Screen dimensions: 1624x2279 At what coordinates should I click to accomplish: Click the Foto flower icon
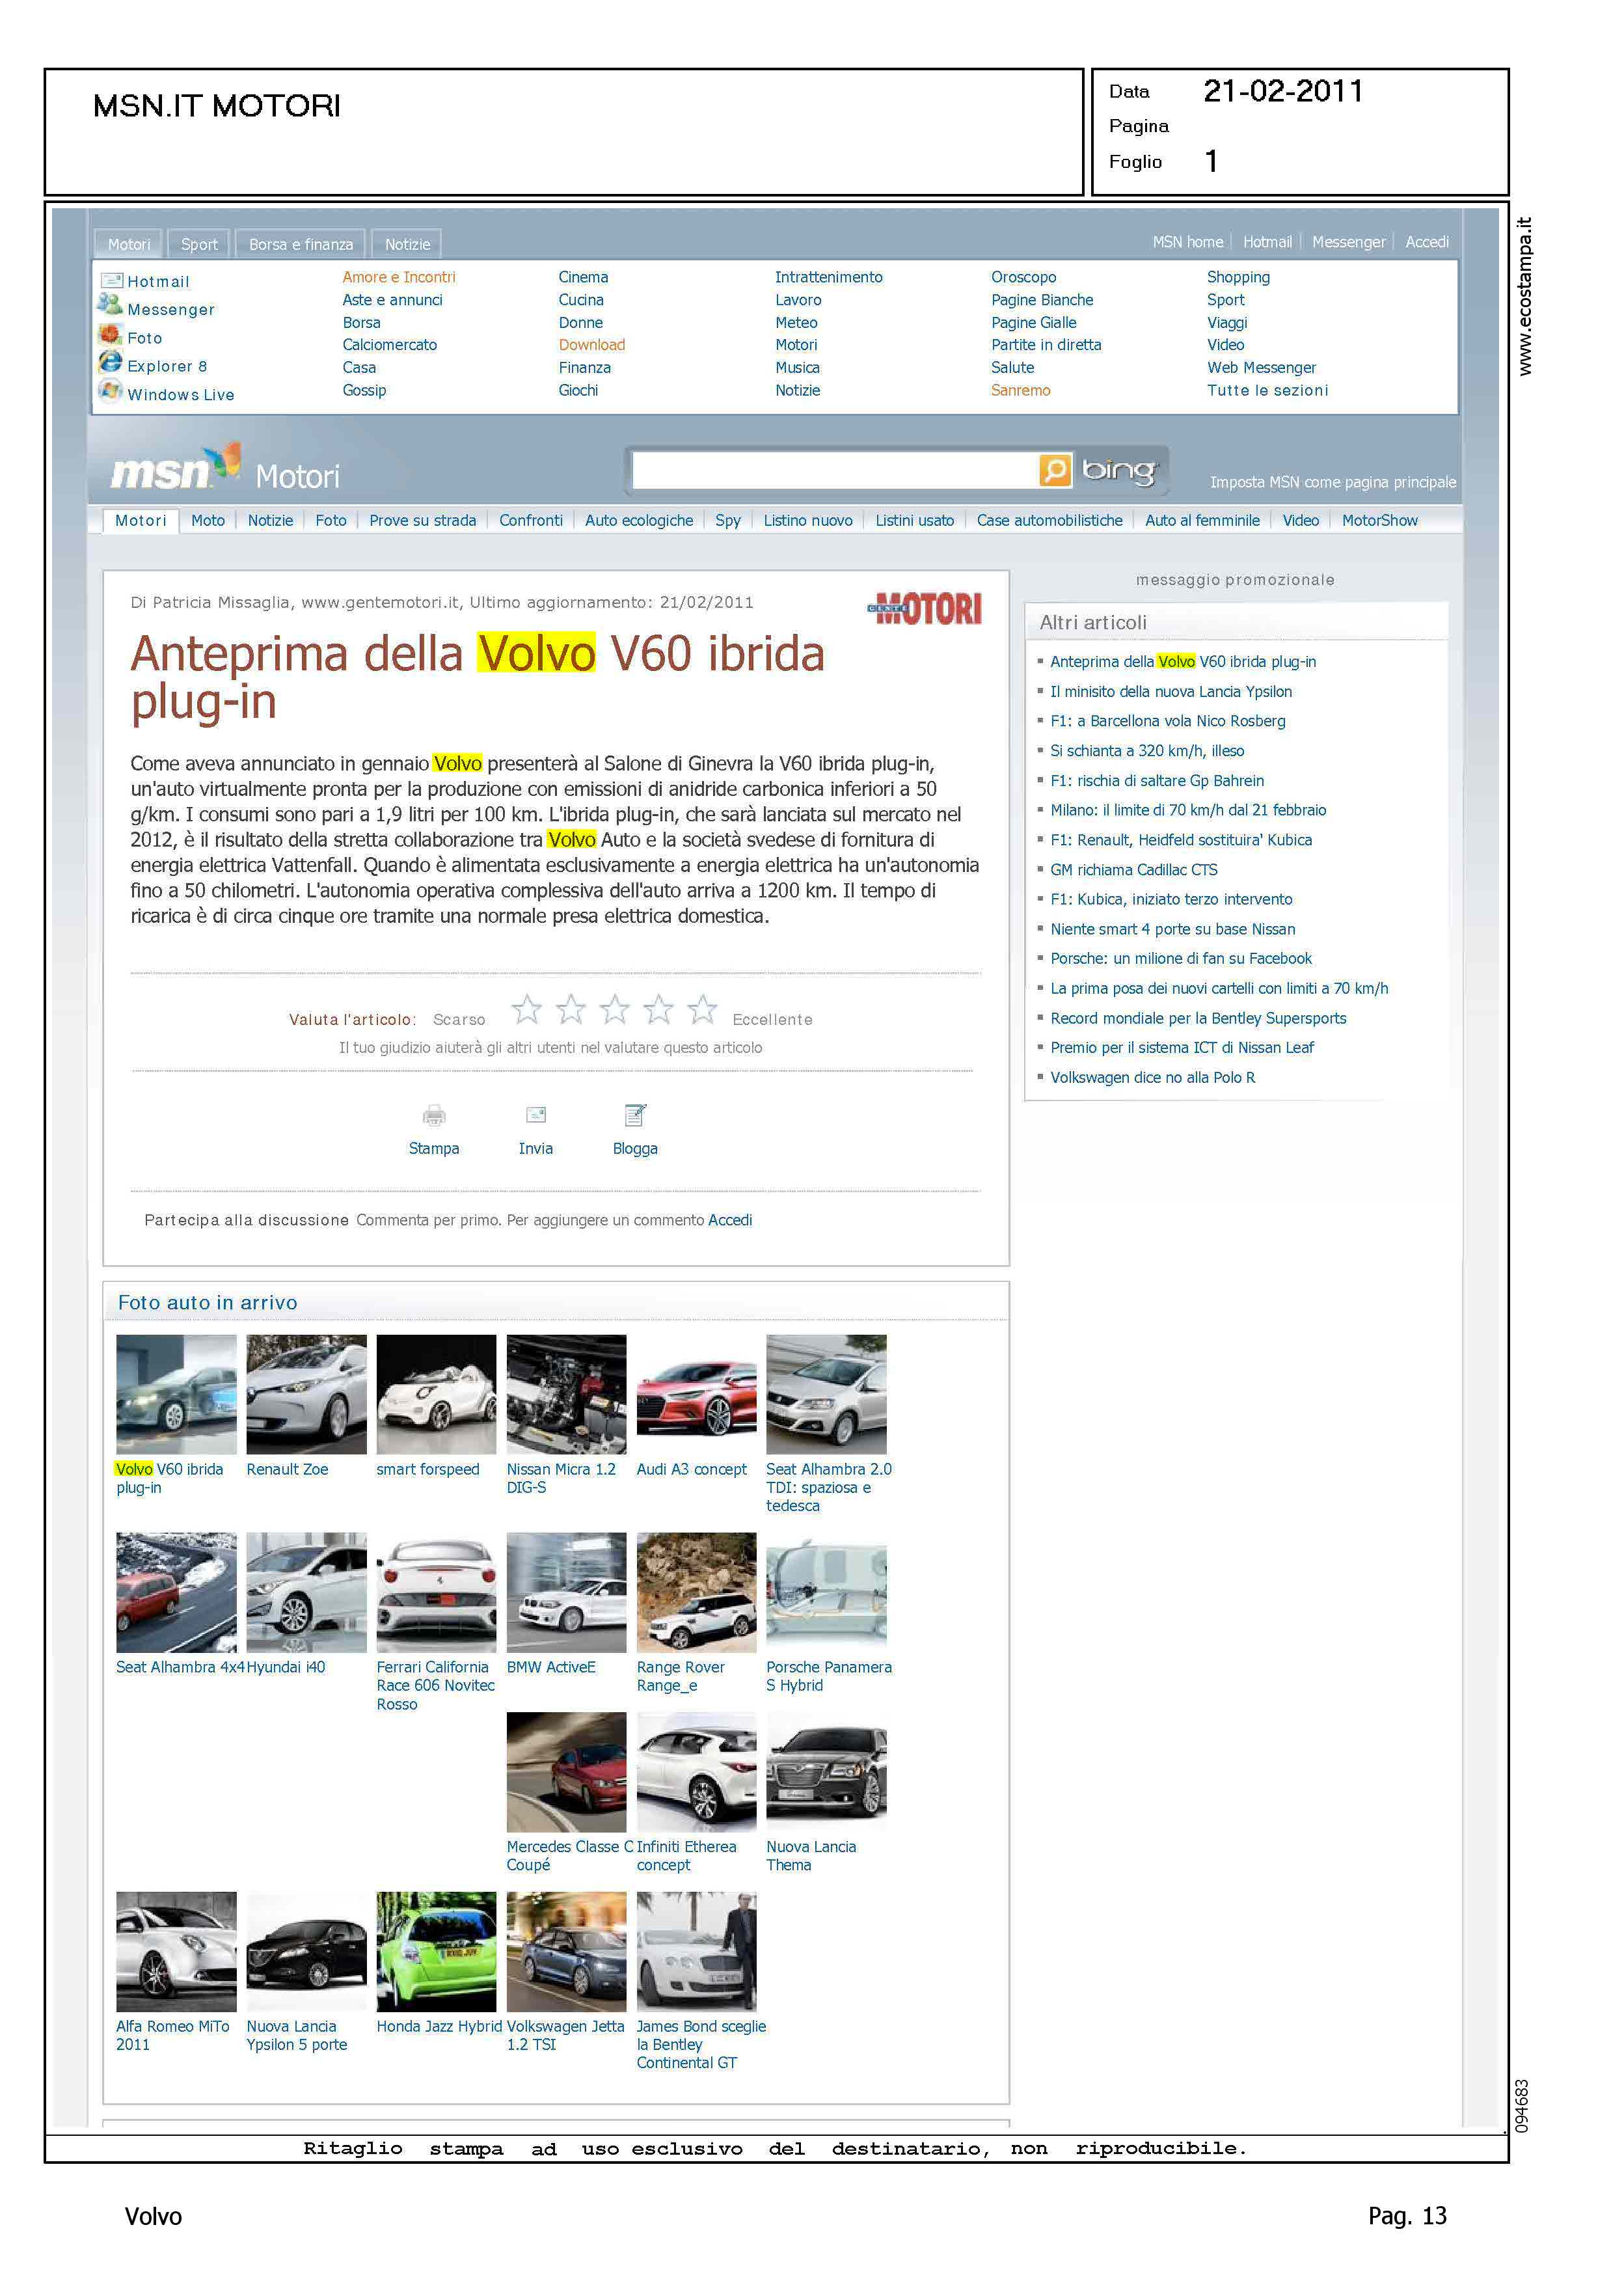click(x=110, y=335)
